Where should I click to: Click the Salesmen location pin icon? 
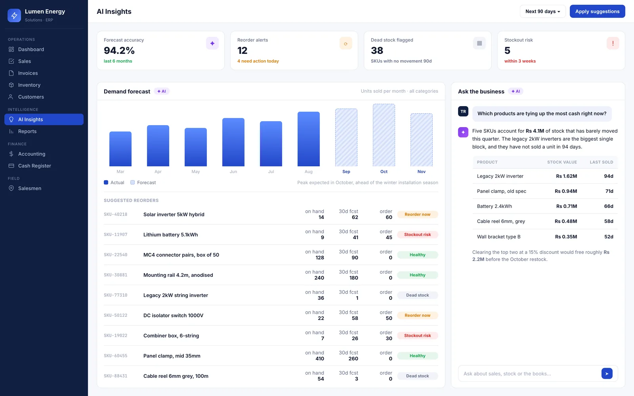(11, 188)
